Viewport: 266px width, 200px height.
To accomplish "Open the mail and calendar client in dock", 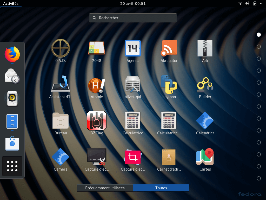I will [x=12, y=76].
